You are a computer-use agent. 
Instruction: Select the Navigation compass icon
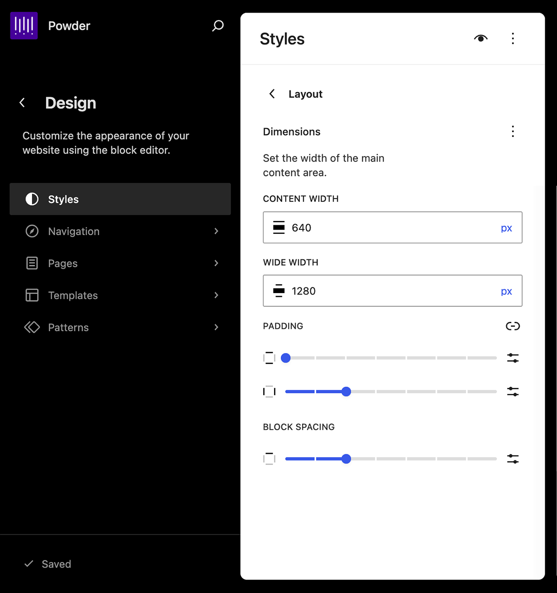[x=32, y=231]
